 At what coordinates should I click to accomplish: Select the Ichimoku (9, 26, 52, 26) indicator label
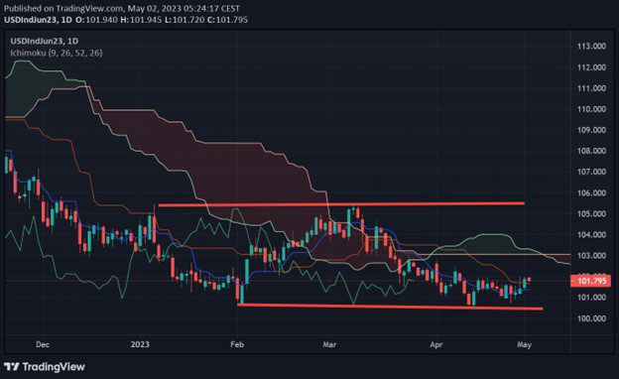tap(57, 53)
